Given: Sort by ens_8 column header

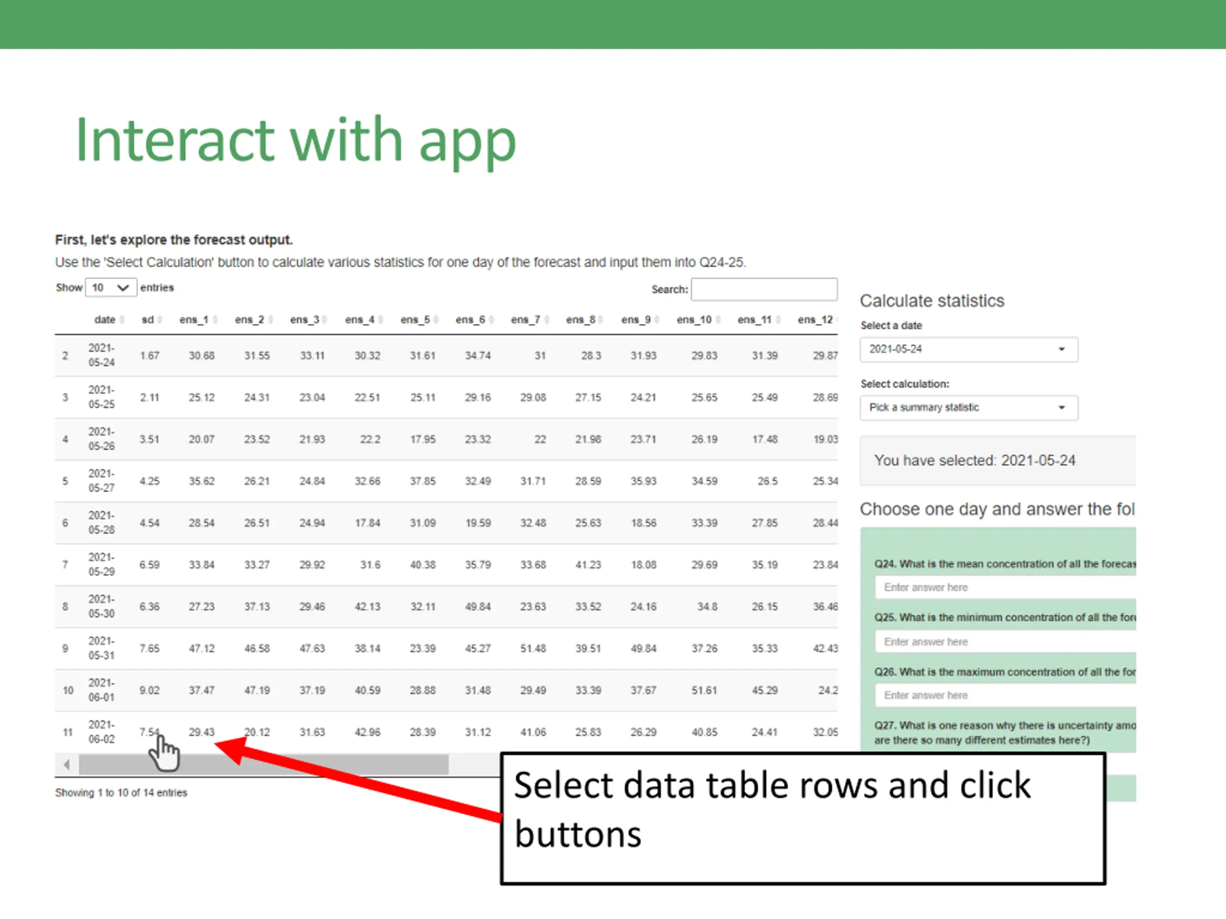Looking at the screenshot, I should [585, 320].
